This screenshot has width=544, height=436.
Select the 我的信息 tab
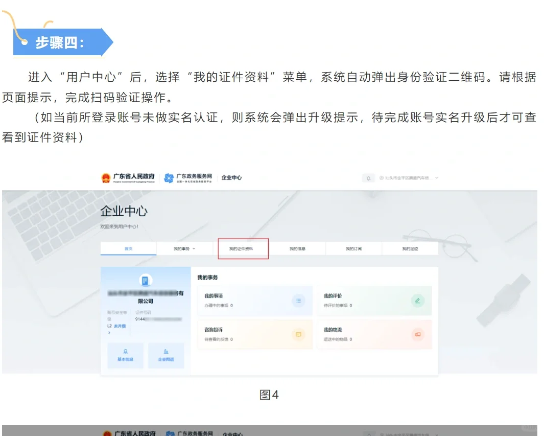pos(299,248)
